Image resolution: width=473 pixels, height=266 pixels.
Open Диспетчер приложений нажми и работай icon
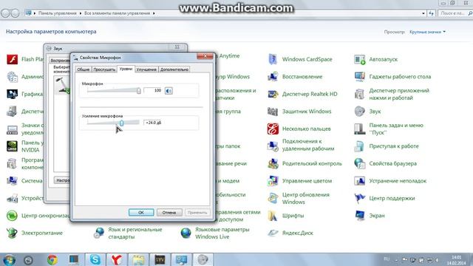coord(360,94)
